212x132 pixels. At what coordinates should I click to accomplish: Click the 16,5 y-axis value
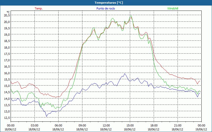tap(7, 67)
